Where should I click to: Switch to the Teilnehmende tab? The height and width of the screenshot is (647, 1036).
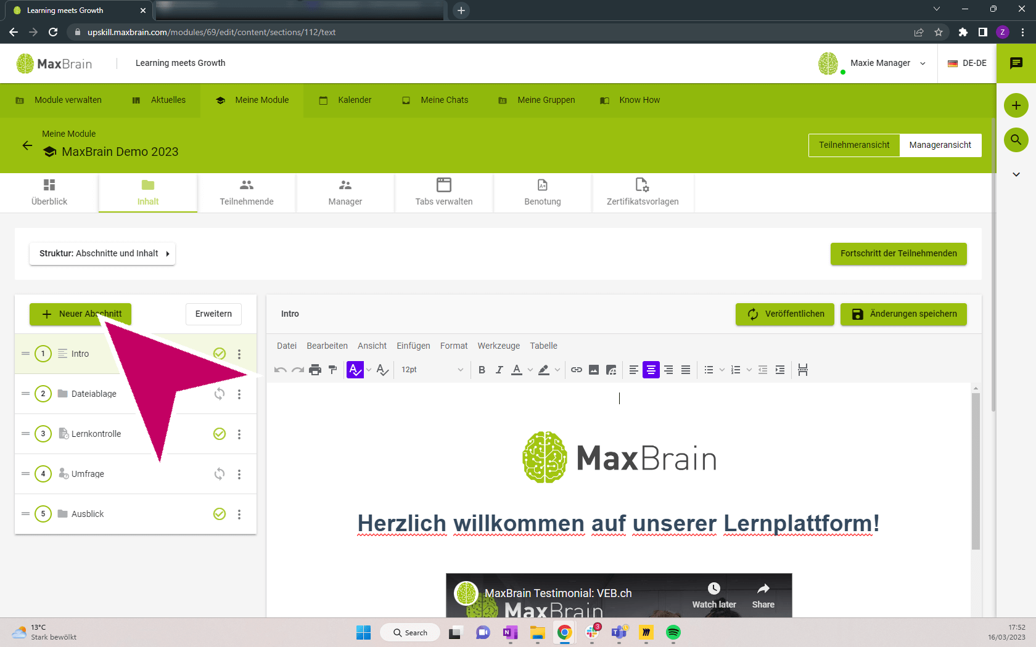(x=247, y=193)
